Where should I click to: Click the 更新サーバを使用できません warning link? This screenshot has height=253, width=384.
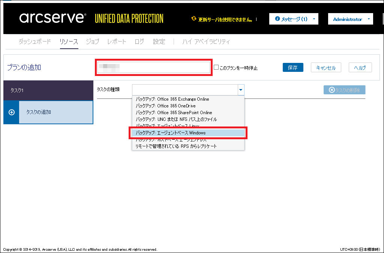click(225, 19)
